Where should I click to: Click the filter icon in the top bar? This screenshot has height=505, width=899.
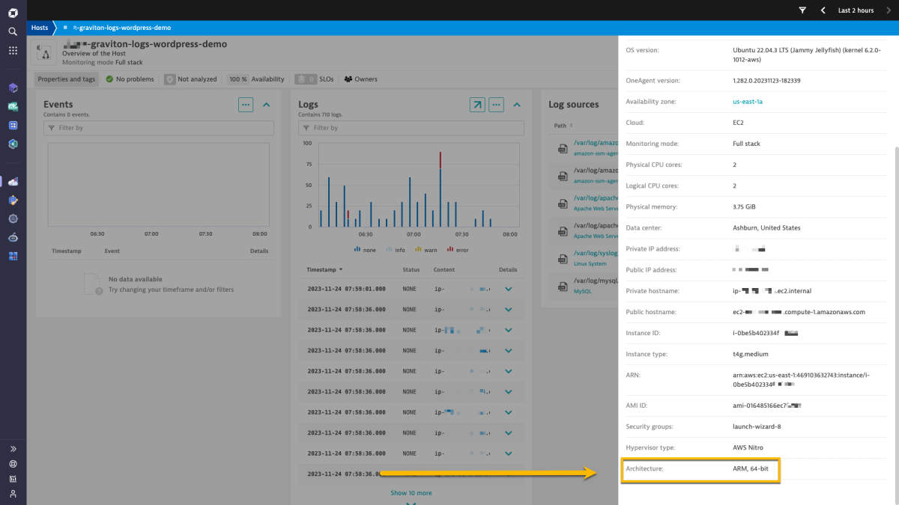click(x=802, y=10)
